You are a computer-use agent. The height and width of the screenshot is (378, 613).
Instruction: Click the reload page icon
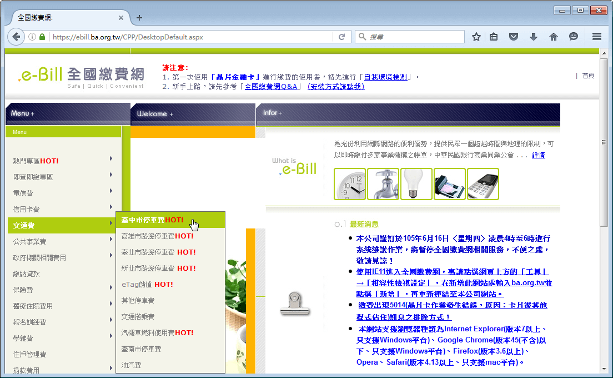pyautogui.click(x=342, y=37)
